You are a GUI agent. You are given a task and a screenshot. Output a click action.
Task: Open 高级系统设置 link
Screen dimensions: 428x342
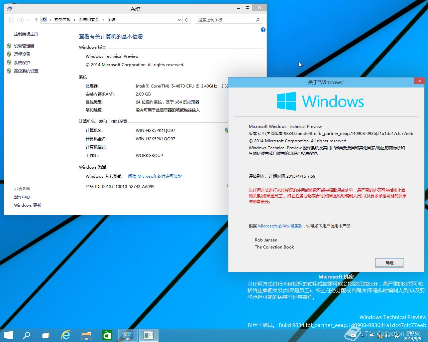[26, 71]
